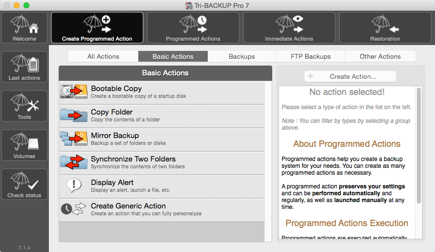Image resolution: width=435 pixels, height=252 pixels.
Task: Click the Display Alert exclamation bubble icon
Action: (74, 185)
